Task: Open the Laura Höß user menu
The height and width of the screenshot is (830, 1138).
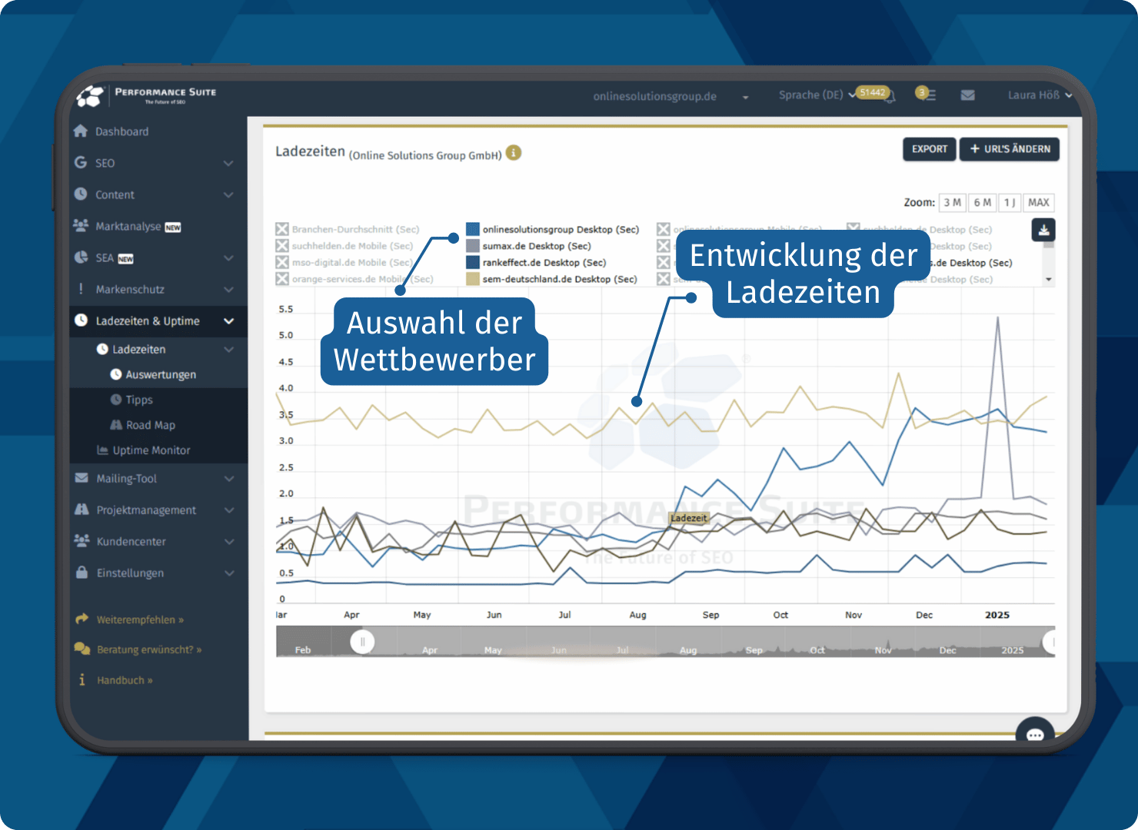Action: 1040,95
